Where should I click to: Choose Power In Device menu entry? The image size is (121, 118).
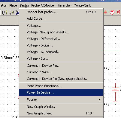coord(61,92)
